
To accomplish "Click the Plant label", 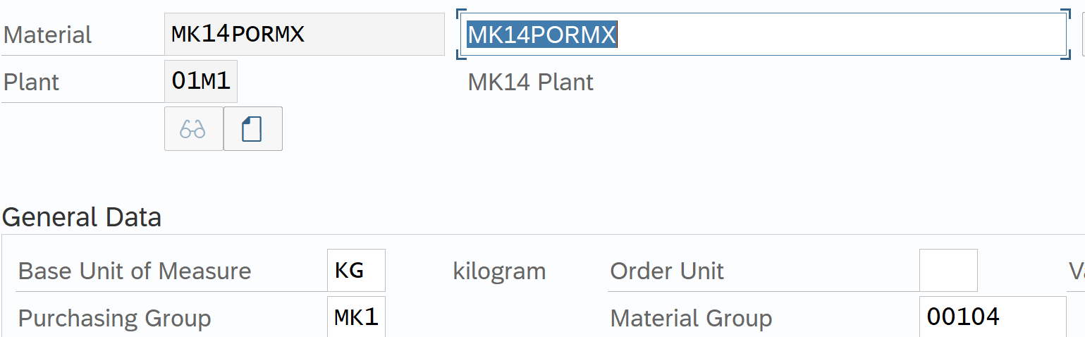I will [32, 82].
